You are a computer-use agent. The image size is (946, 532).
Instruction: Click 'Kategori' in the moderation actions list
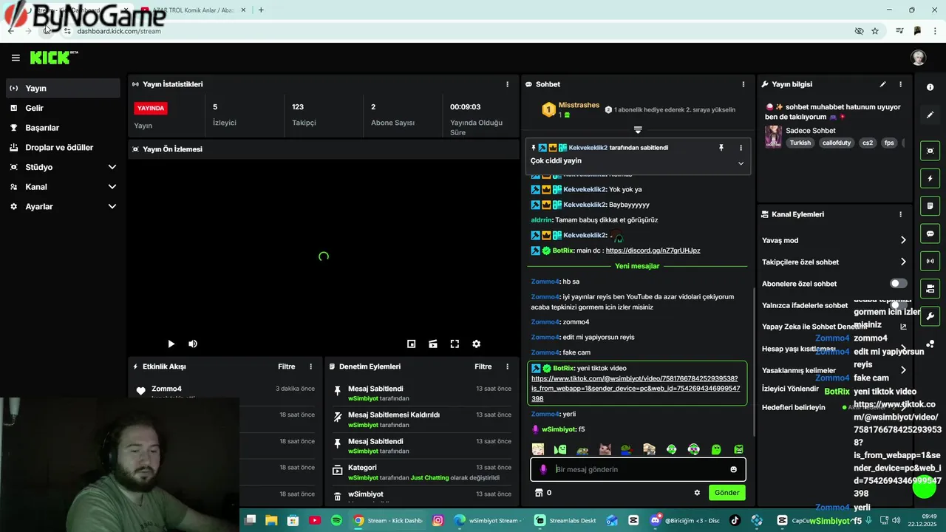pos(362,468)
